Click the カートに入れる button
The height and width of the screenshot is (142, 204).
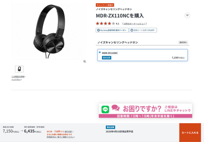coord(190,132)
